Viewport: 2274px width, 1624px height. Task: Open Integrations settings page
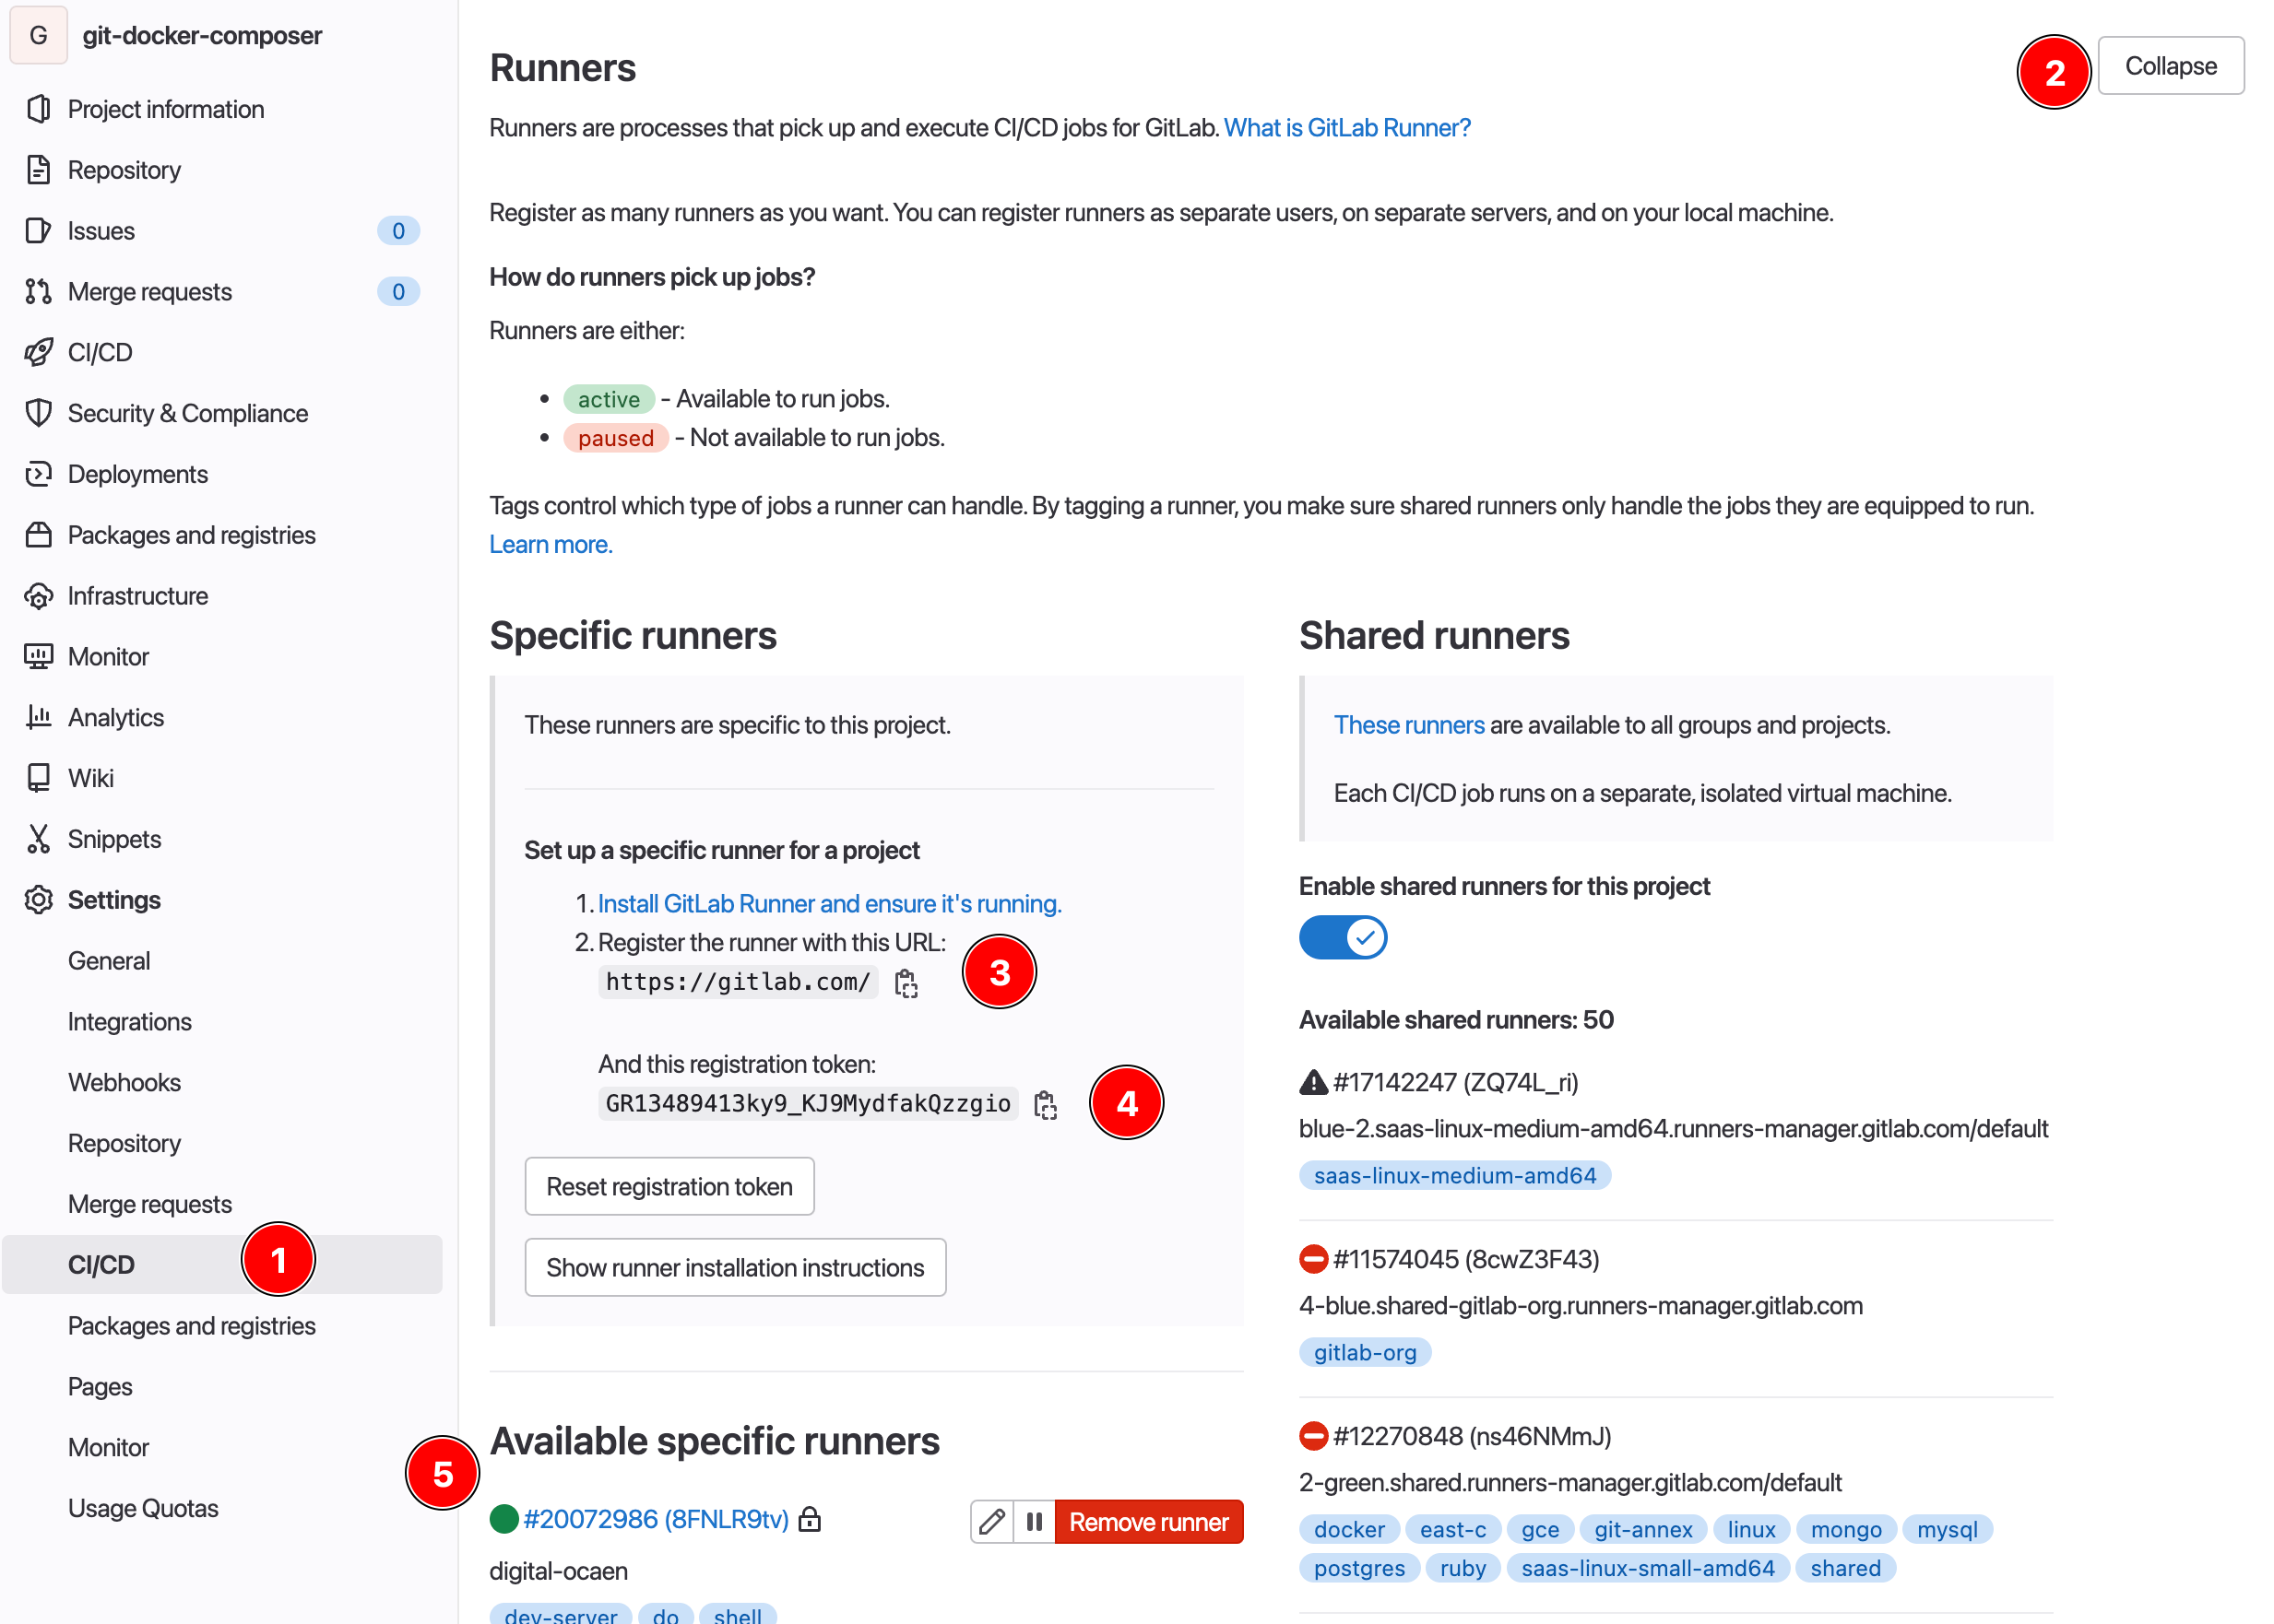pos(129,1021)
